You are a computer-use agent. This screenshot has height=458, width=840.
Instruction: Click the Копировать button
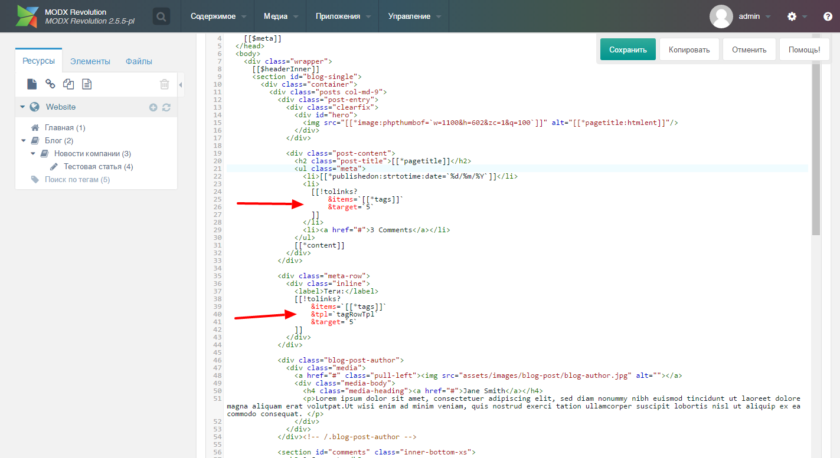(689, 50)
